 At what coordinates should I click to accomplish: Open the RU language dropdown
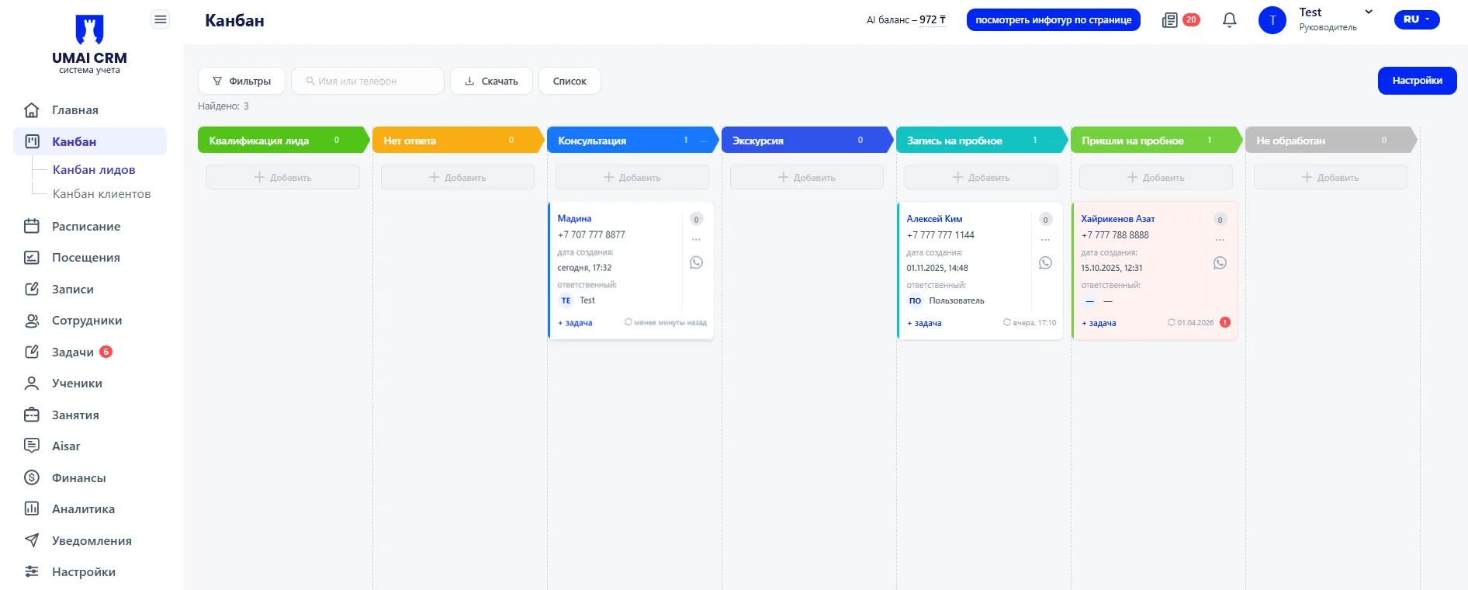1416,19
